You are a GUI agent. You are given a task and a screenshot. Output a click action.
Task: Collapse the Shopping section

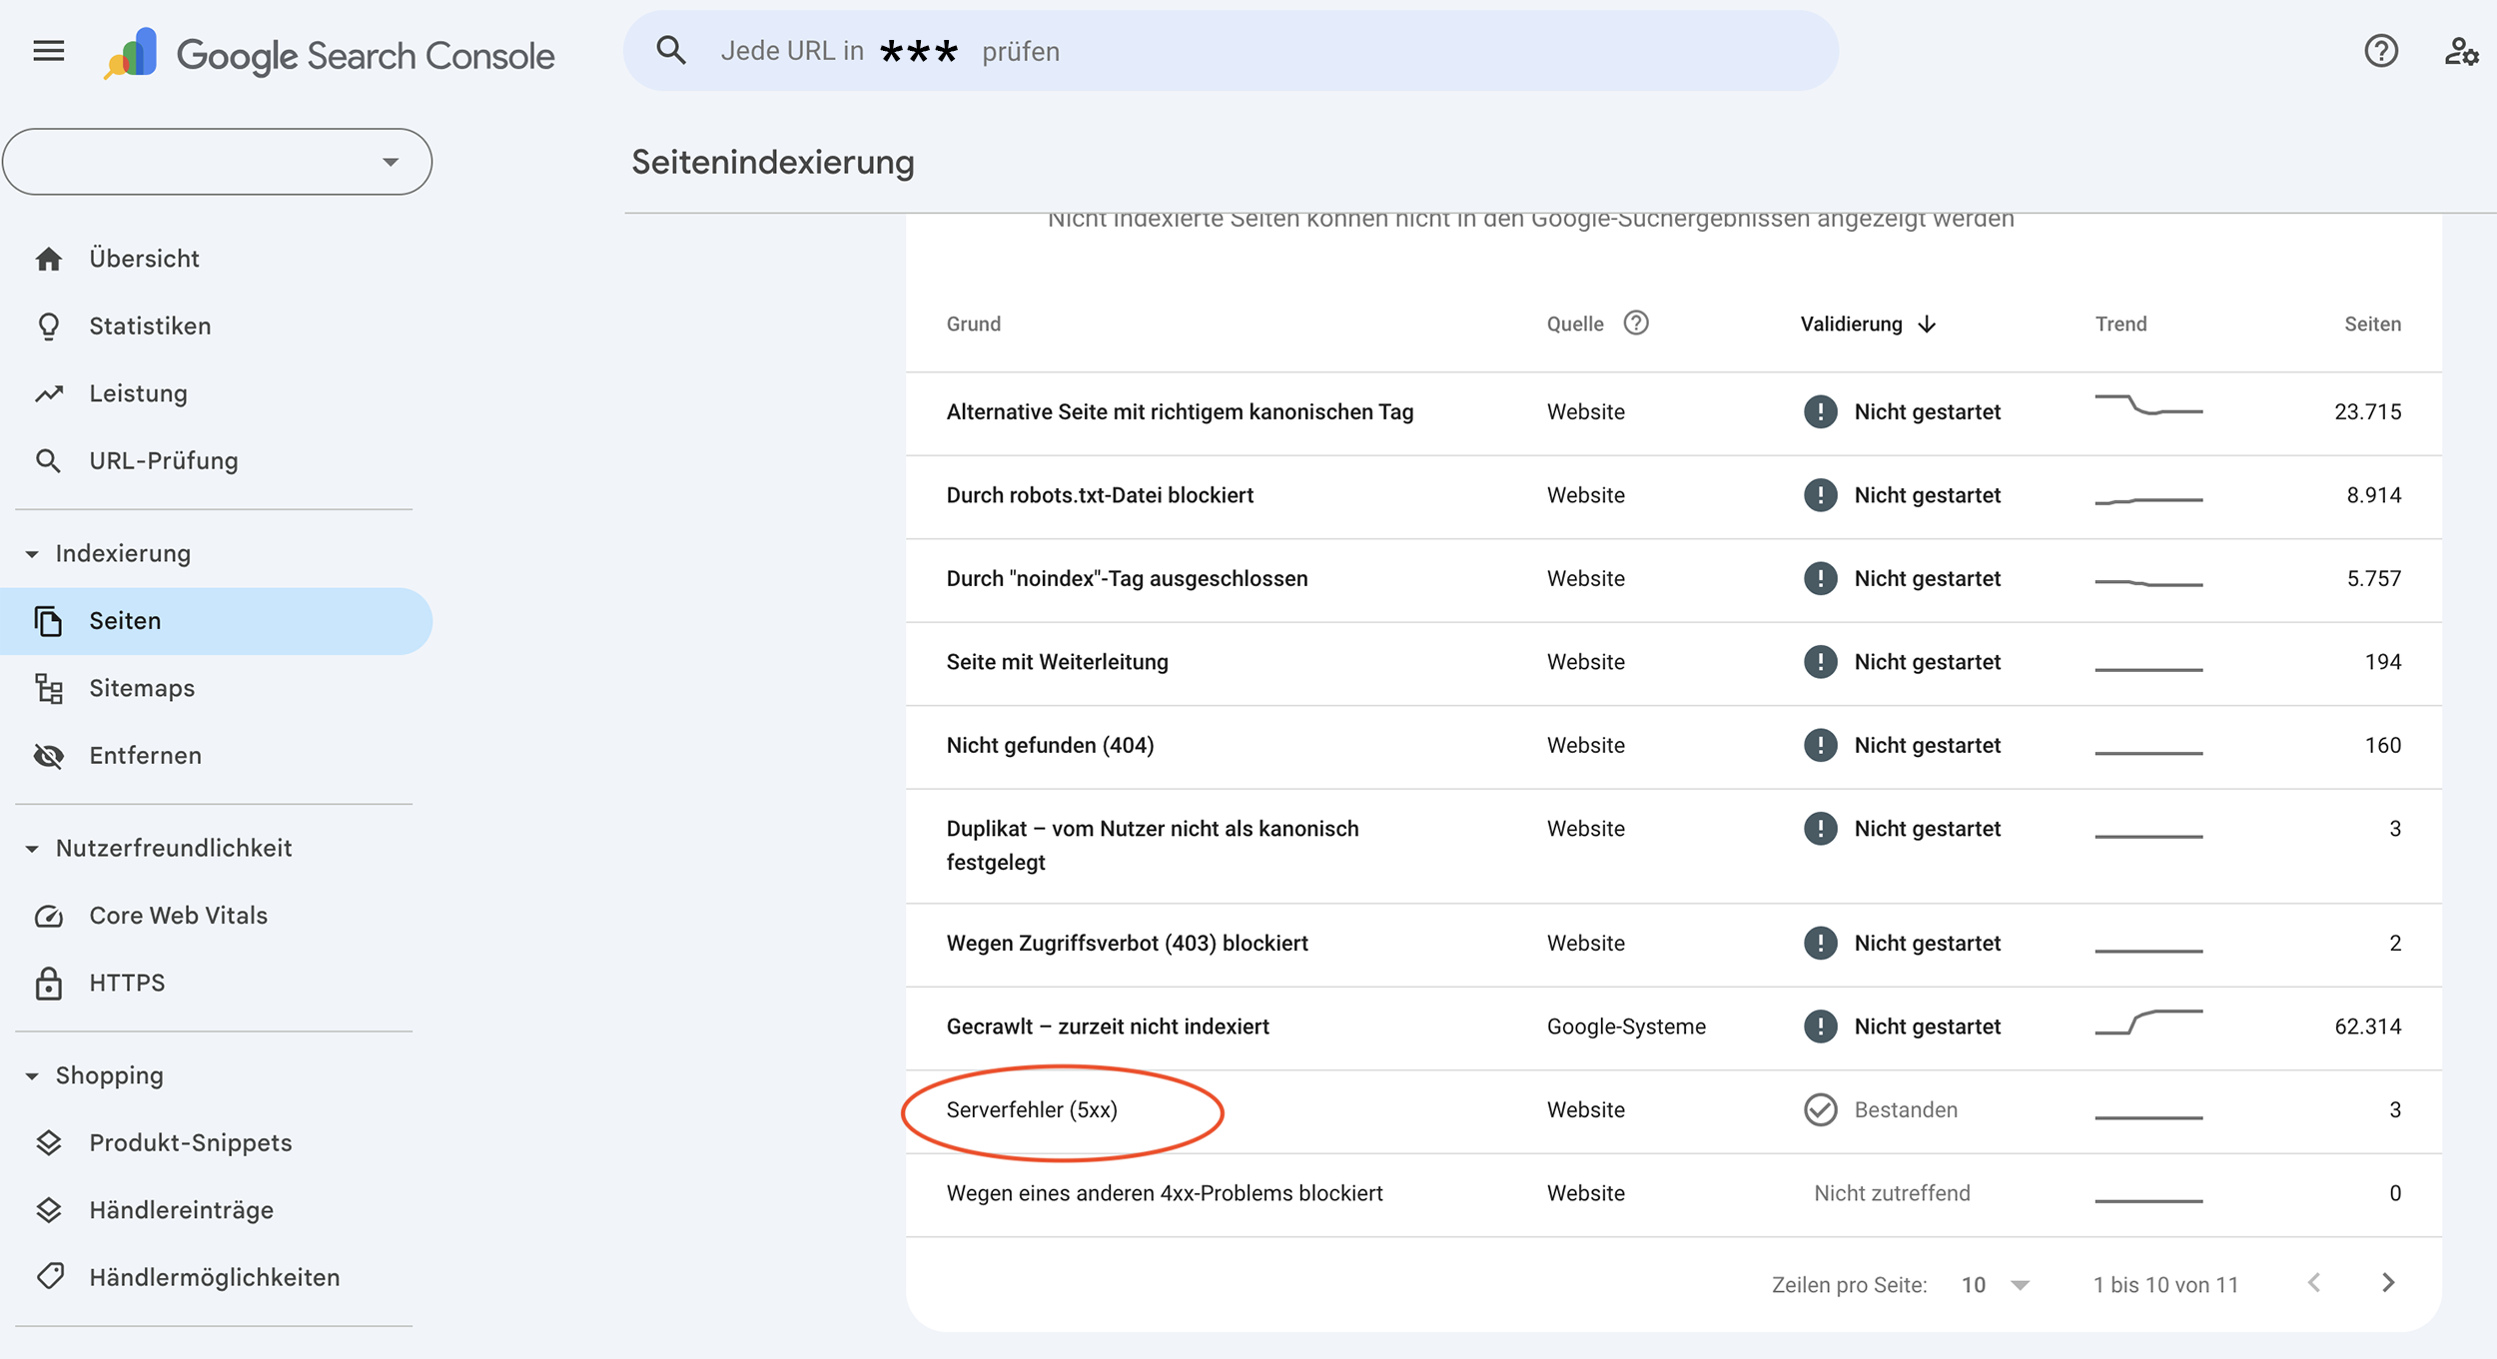pos(32,1076)
